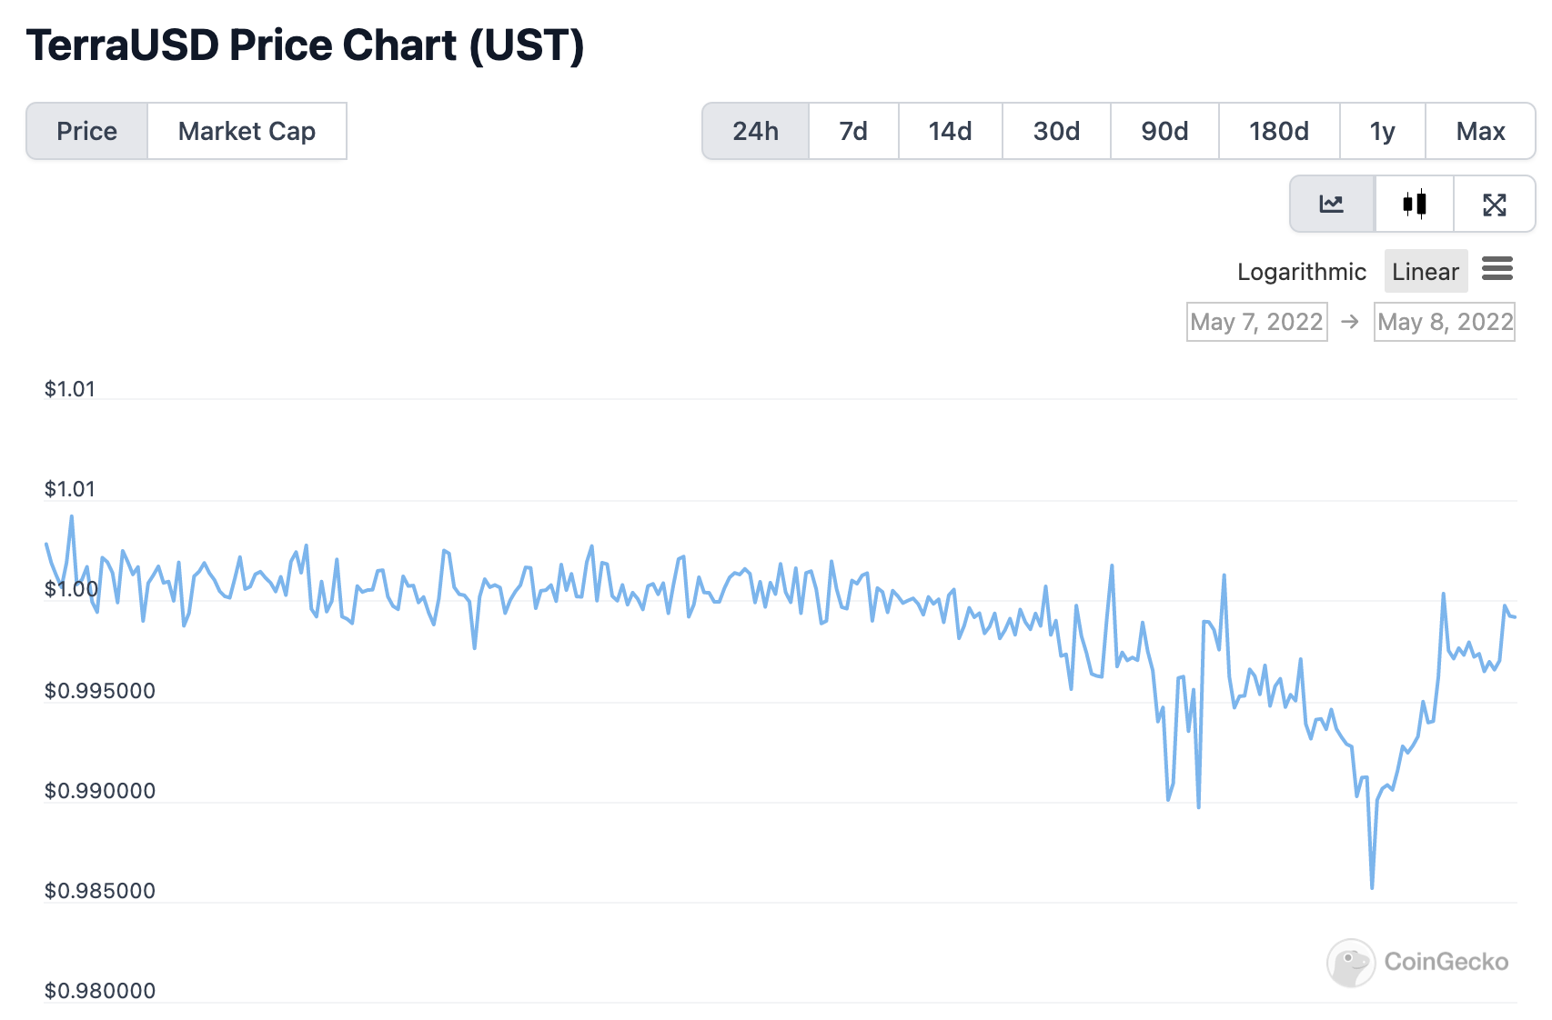Image resolution: width=1552 pixels, height=1020 pixels.
Task: Select the Market Cap tab
Action: 247,131
